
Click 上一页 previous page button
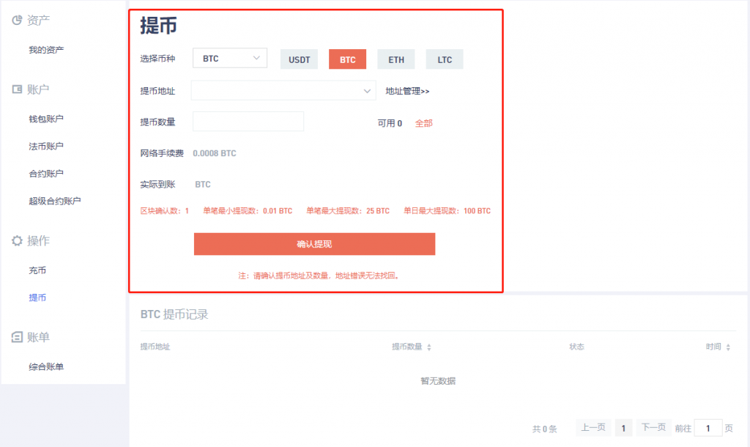pos(593,427)
